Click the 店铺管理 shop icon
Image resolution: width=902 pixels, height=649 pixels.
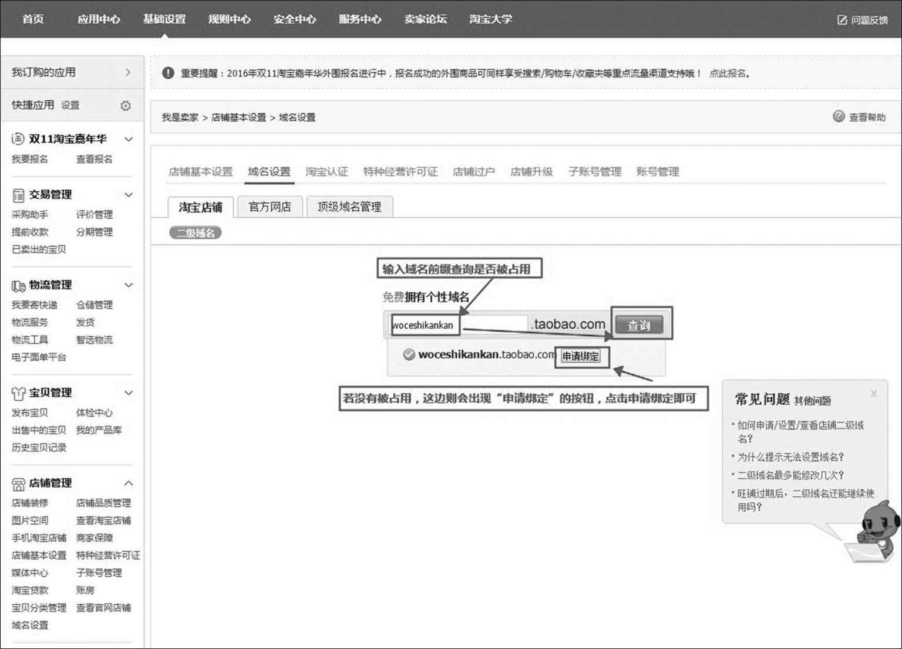18,484
